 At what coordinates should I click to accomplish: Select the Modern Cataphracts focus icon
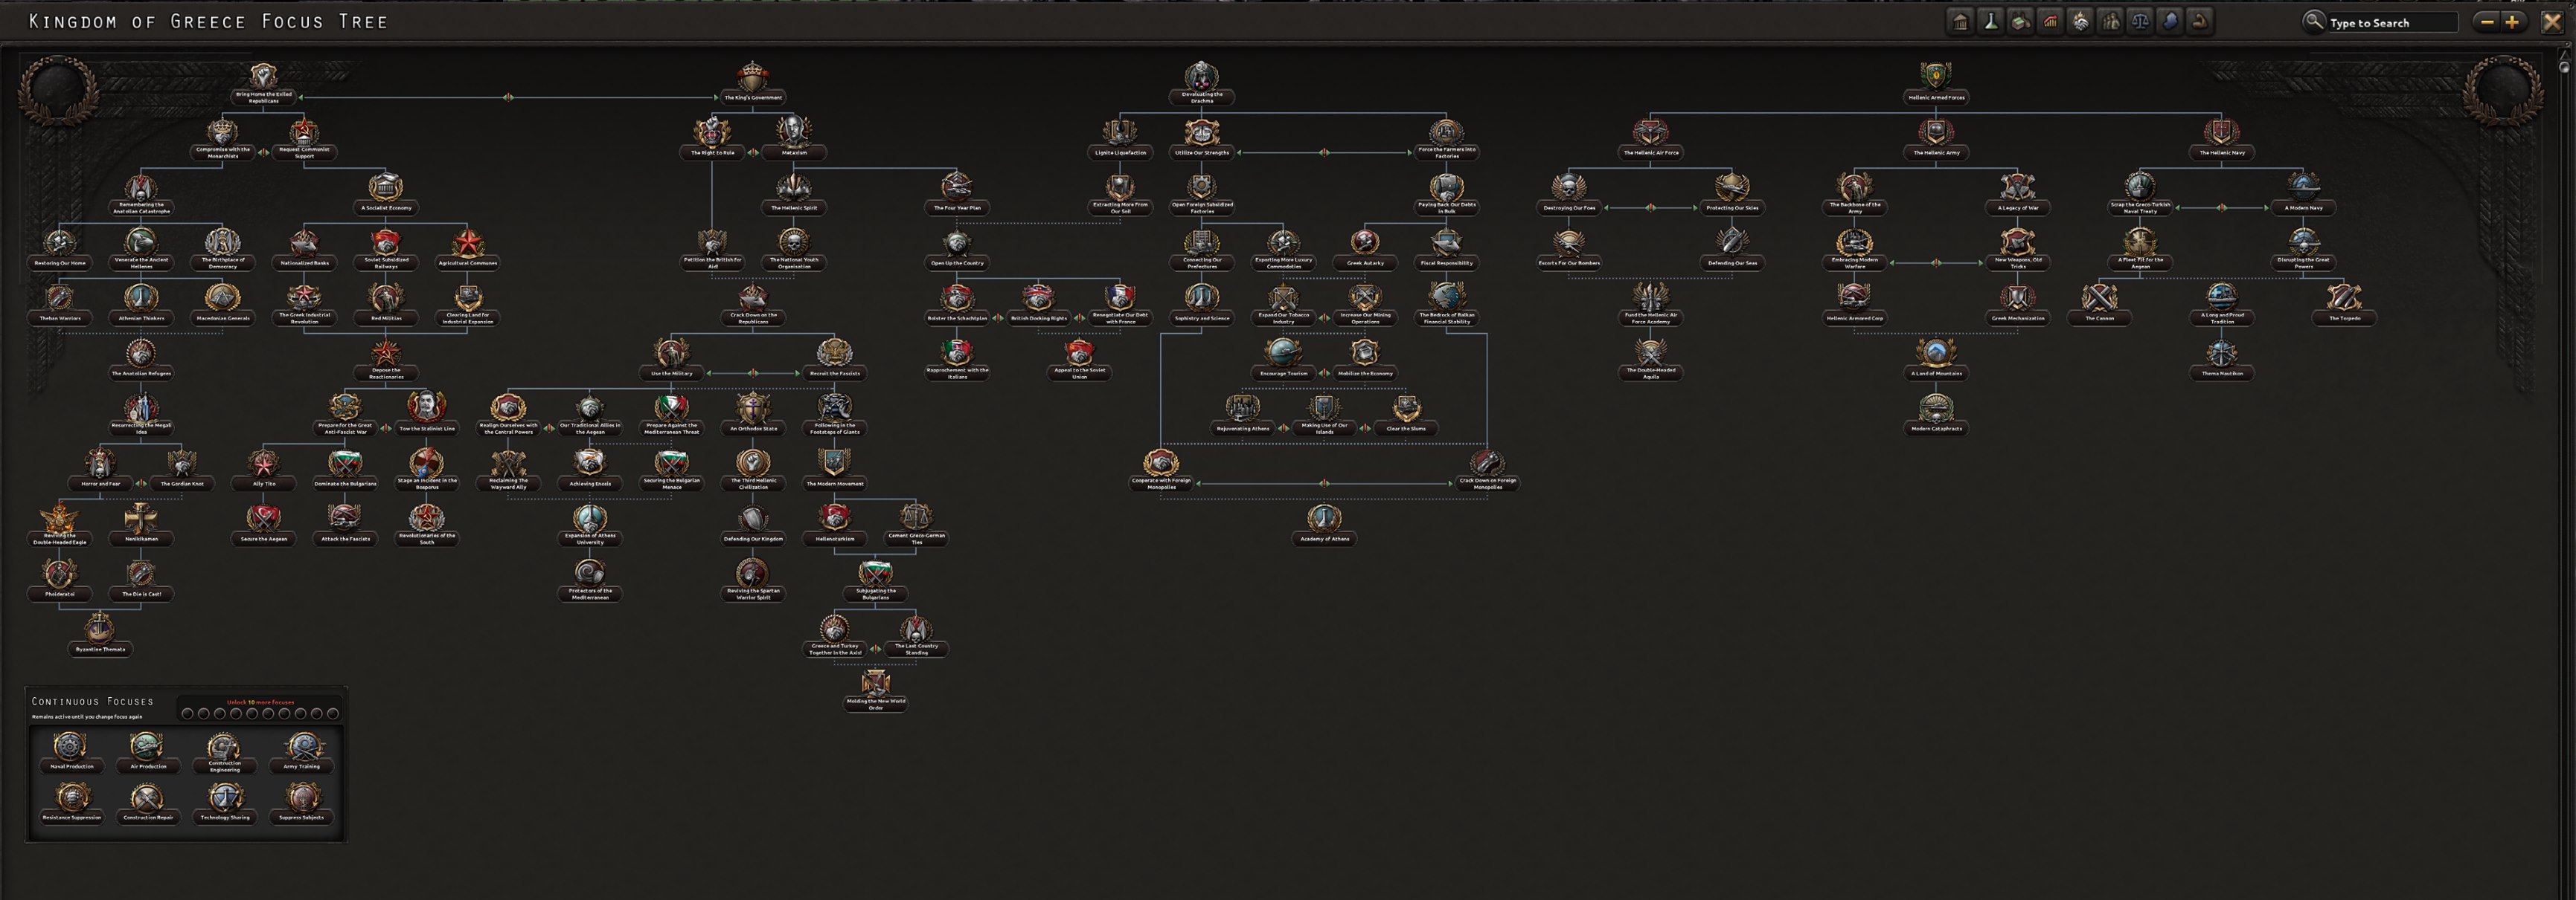click(x=1936, y=407)
